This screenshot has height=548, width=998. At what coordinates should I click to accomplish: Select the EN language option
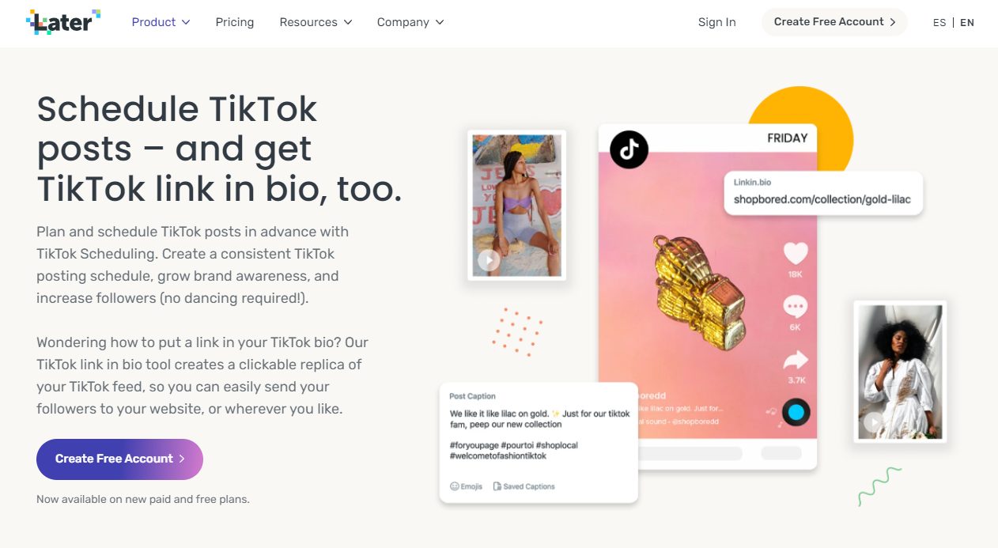[x=967, y=23]
